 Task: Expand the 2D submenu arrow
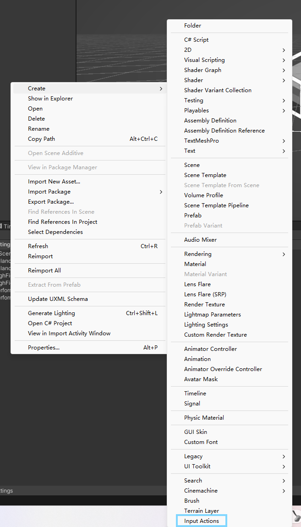tap(284, 50)
